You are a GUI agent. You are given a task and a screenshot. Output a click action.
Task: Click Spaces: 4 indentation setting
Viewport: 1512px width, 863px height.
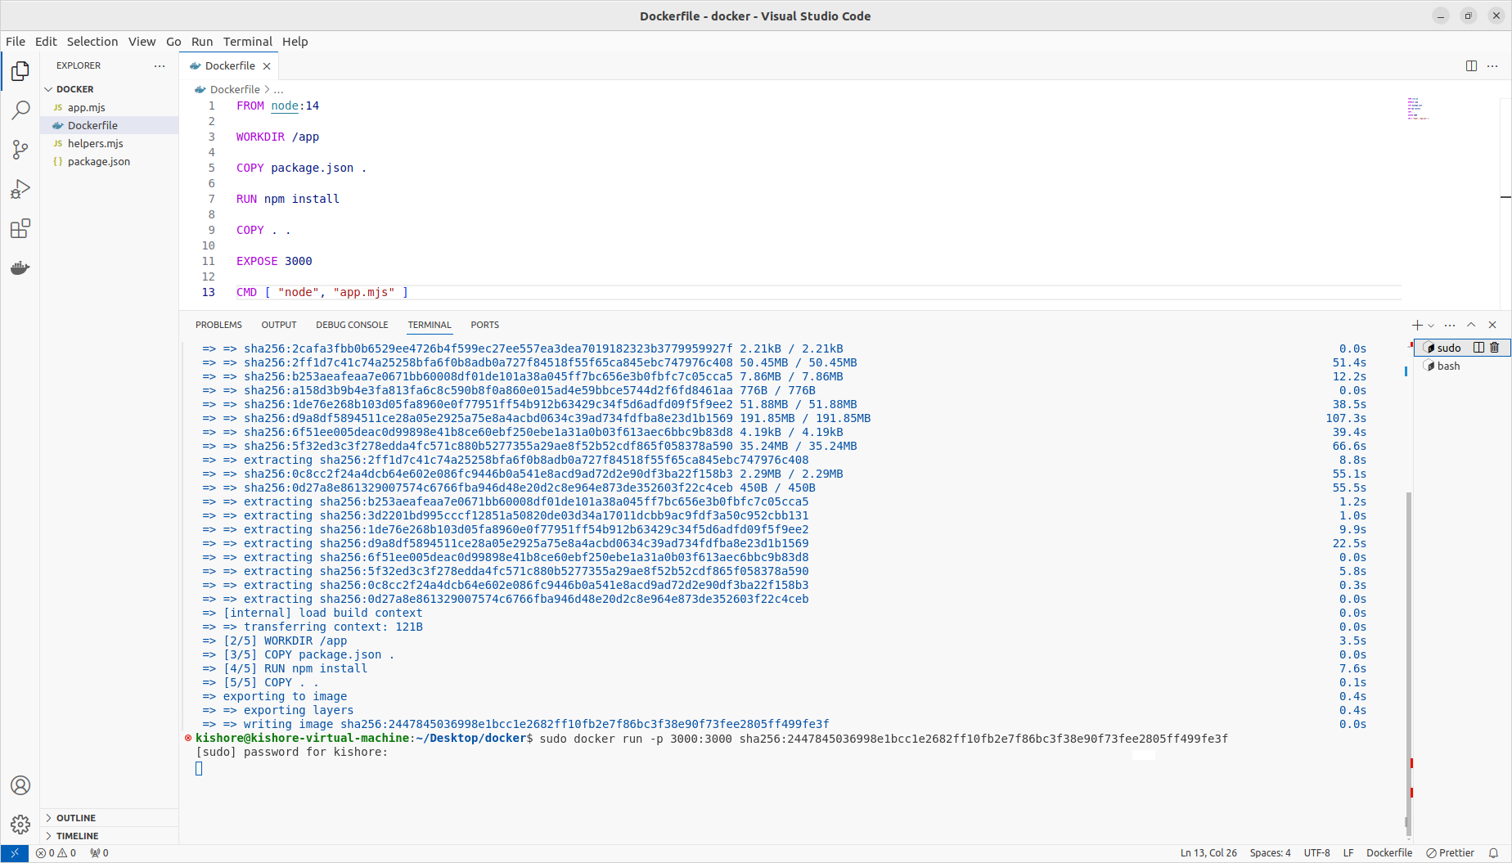1270,852
